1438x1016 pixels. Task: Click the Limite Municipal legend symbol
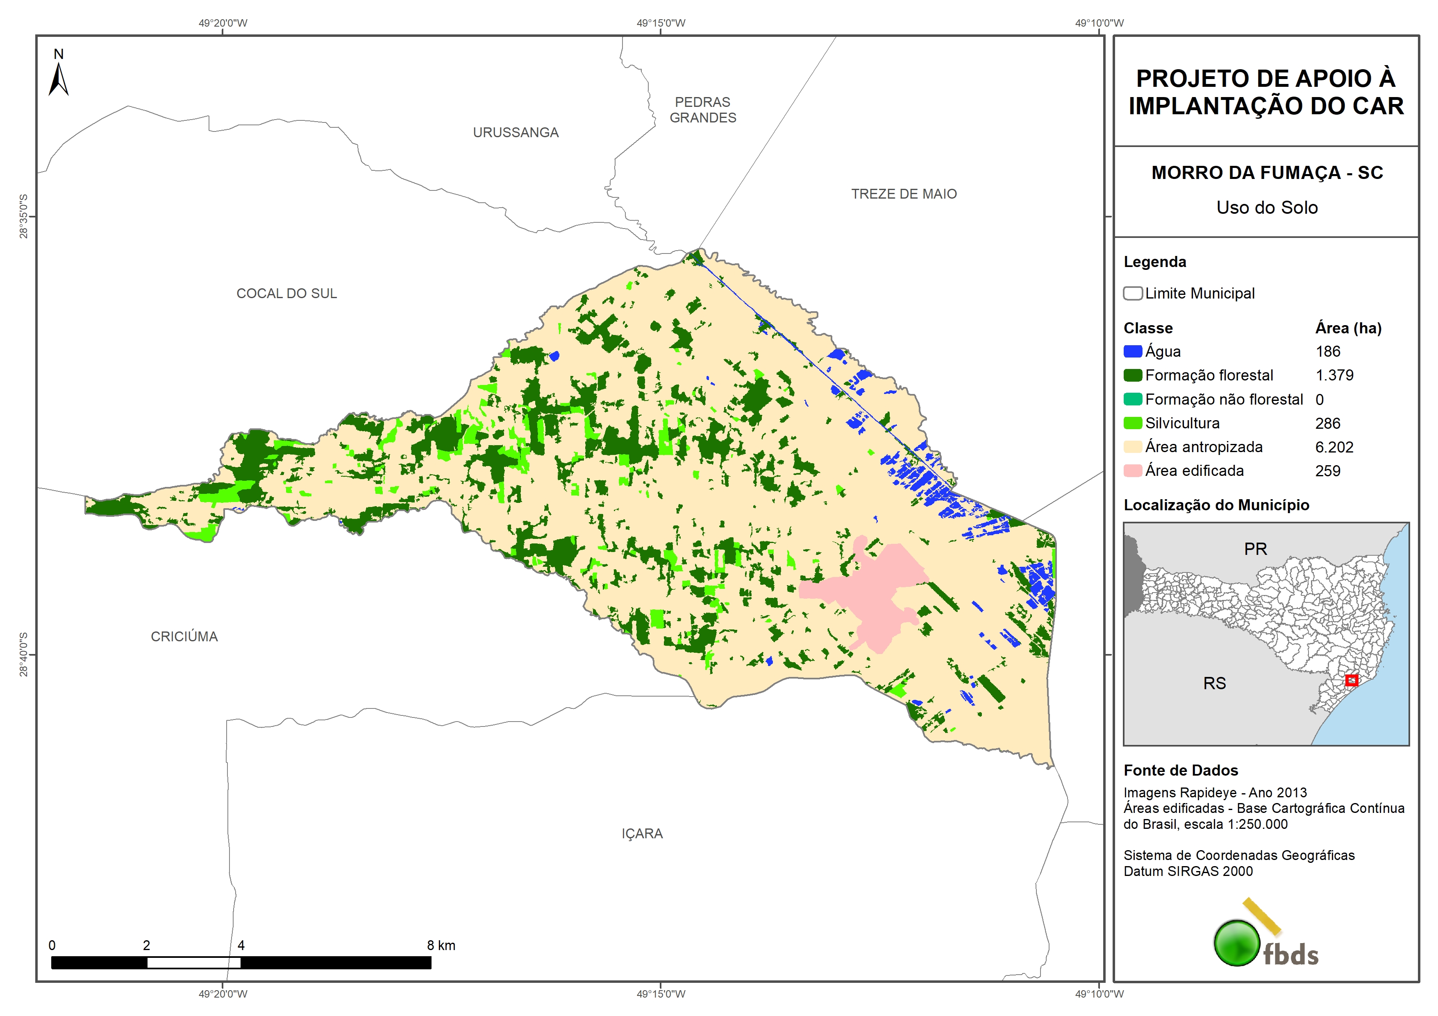pos(1132,293)
